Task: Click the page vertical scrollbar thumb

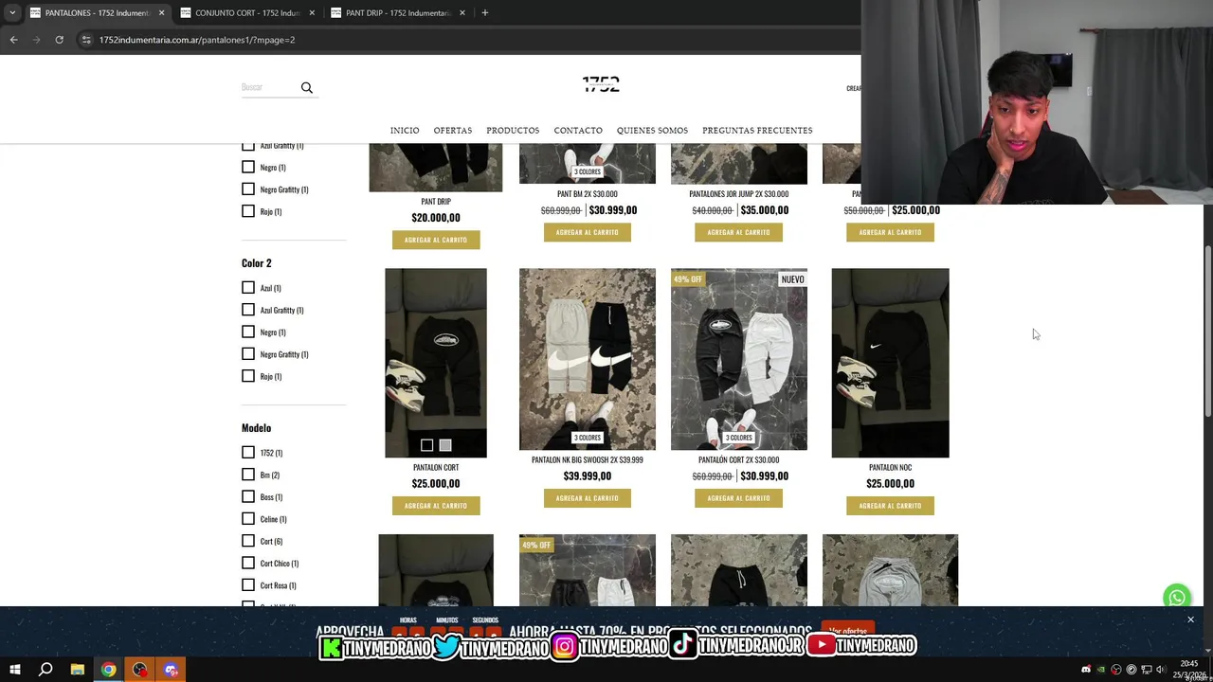Action: [x=1207, y=330]
